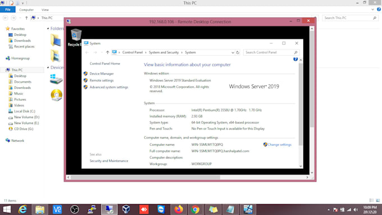Image resolution: width=382 pixels, height=215 pixels.
Task: Select Recent places in Favorites
Action: 21,46
